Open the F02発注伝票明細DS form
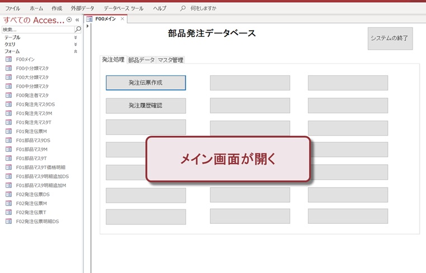Screen dimensions: 426x273 pos(37,221)
